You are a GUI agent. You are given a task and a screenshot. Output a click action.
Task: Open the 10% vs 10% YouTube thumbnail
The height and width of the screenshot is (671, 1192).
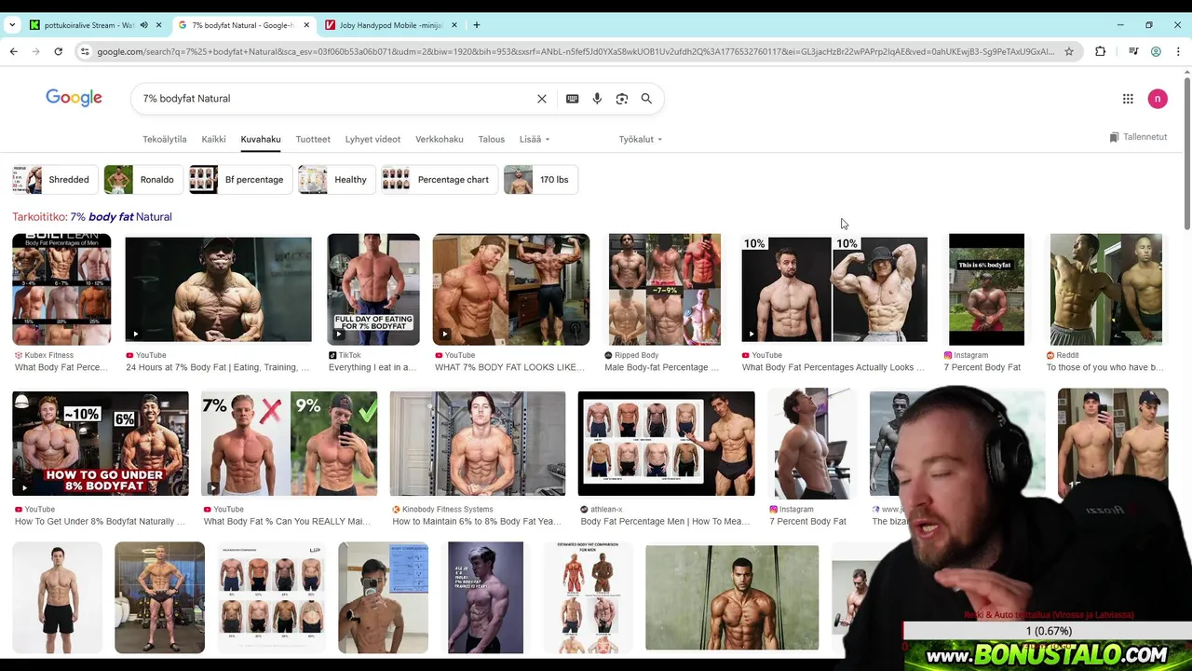point(834,289)
